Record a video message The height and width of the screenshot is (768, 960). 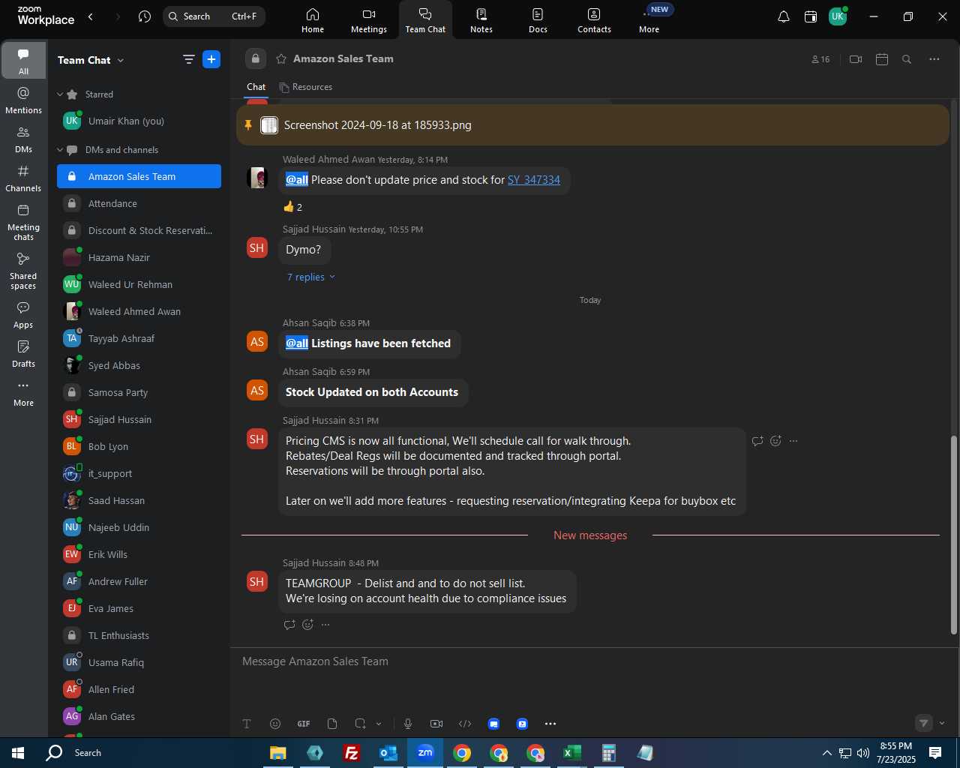tap(436, 724)
